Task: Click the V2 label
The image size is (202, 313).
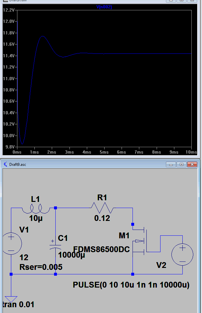Action: click(161, 265)
